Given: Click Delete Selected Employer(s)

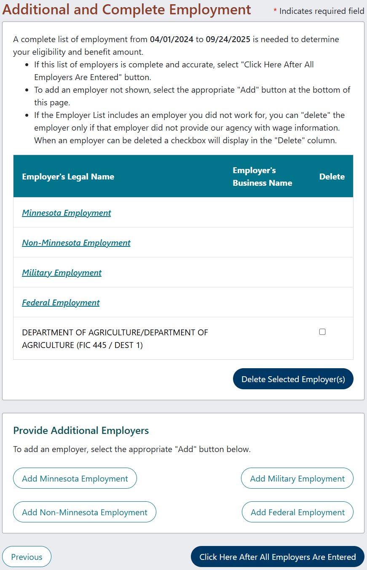Looking at the screenshot, I should 293,379.
